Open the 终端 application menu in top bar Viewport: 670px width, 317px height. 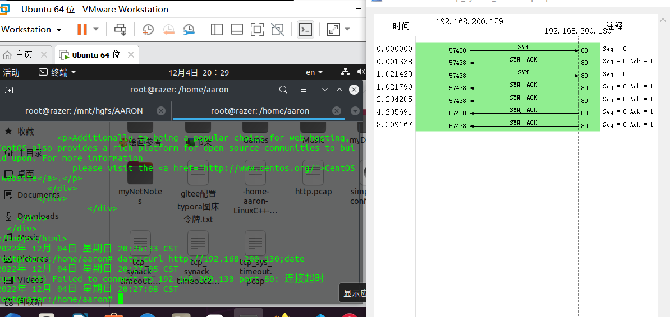click(57, 73)
